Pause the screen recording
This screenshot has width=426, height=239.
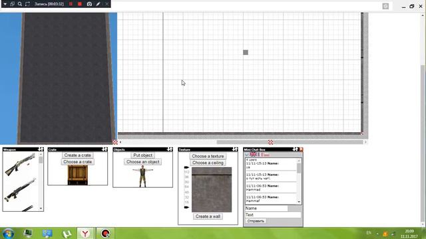pyautogui.click(x=71, y=4)
